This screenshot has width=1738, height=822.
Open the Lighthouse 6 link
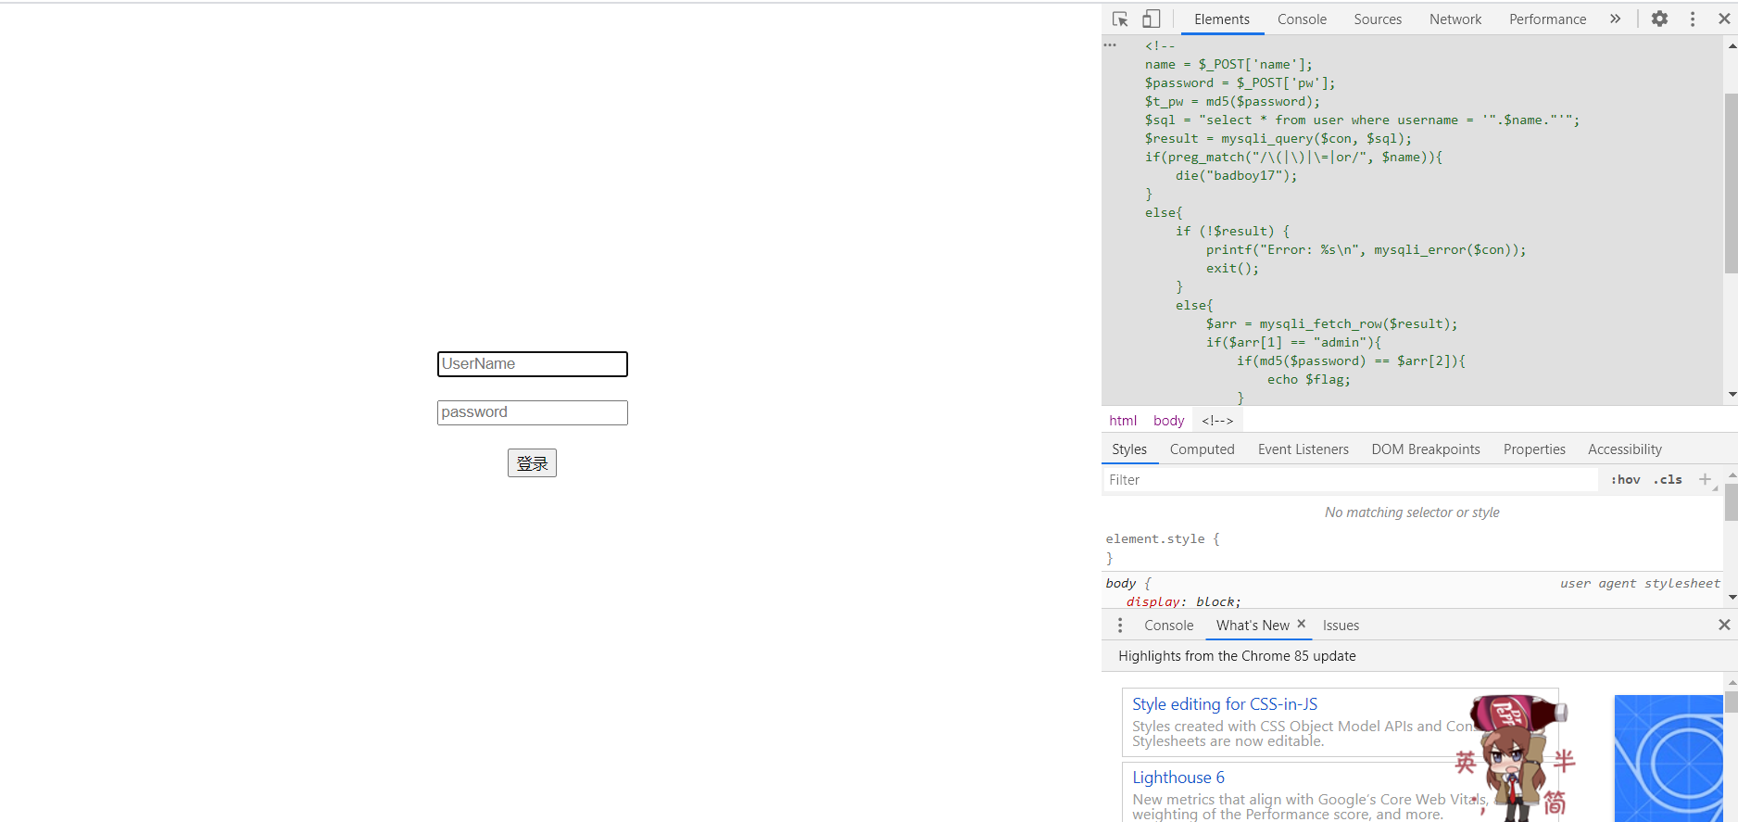[x=1178, y=778]
